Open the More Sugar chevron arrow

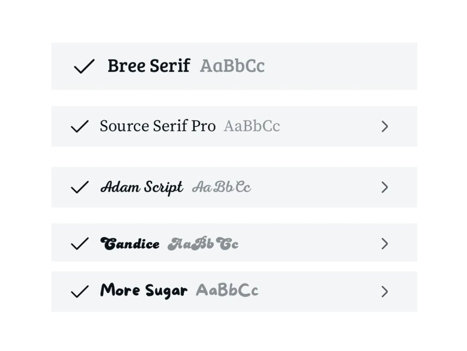click(384, 292)
